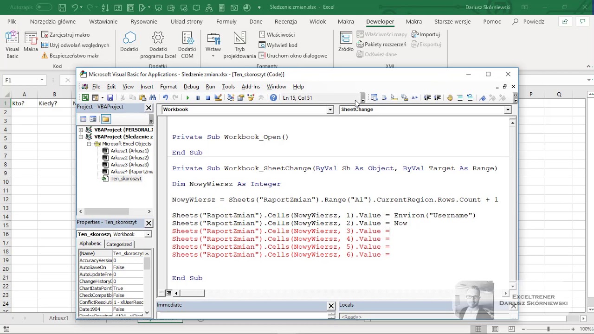Click code window horizontal scrollbar thumb
The width and height of the screenshot is (594, 334).
coord(192,293)
